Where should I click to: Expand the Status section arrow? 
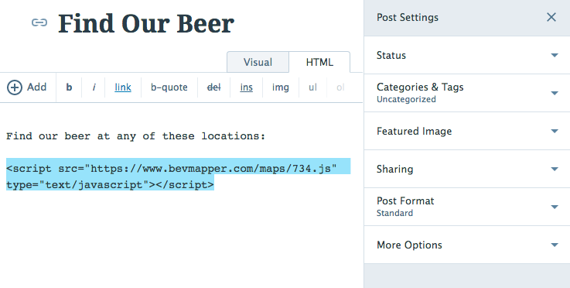555,55
